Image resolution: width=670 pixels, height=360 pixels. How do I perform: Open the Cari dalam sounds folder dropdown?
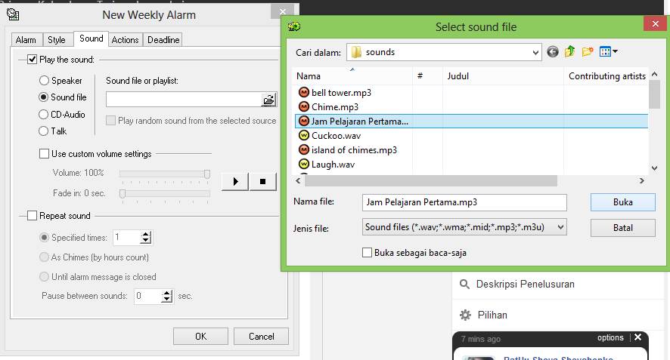click(x=535, y=53)
